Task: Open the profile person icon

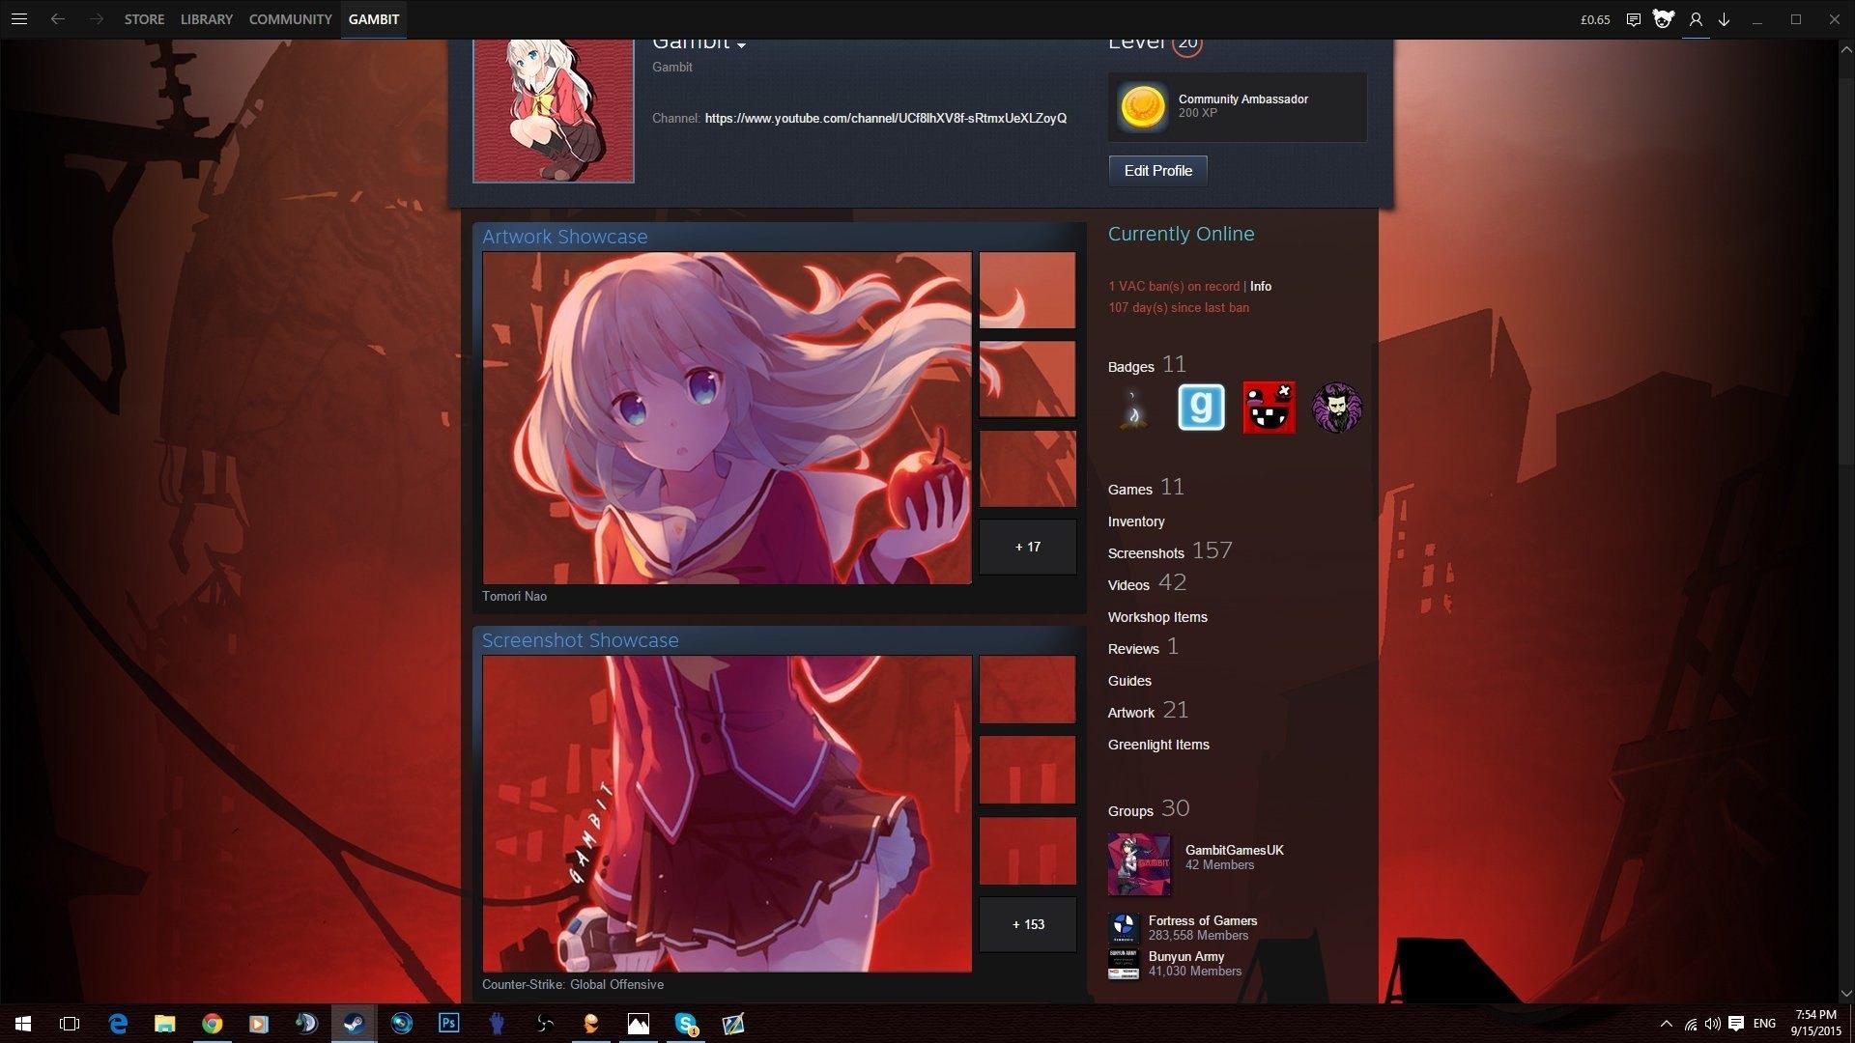Action: click(x=1696, y=19)
